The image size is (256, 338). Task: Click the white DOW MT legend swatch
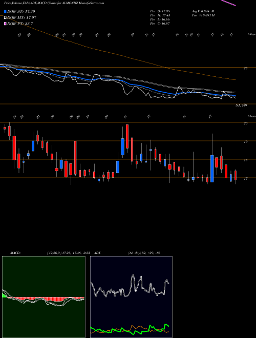click(x=6, y=17)
